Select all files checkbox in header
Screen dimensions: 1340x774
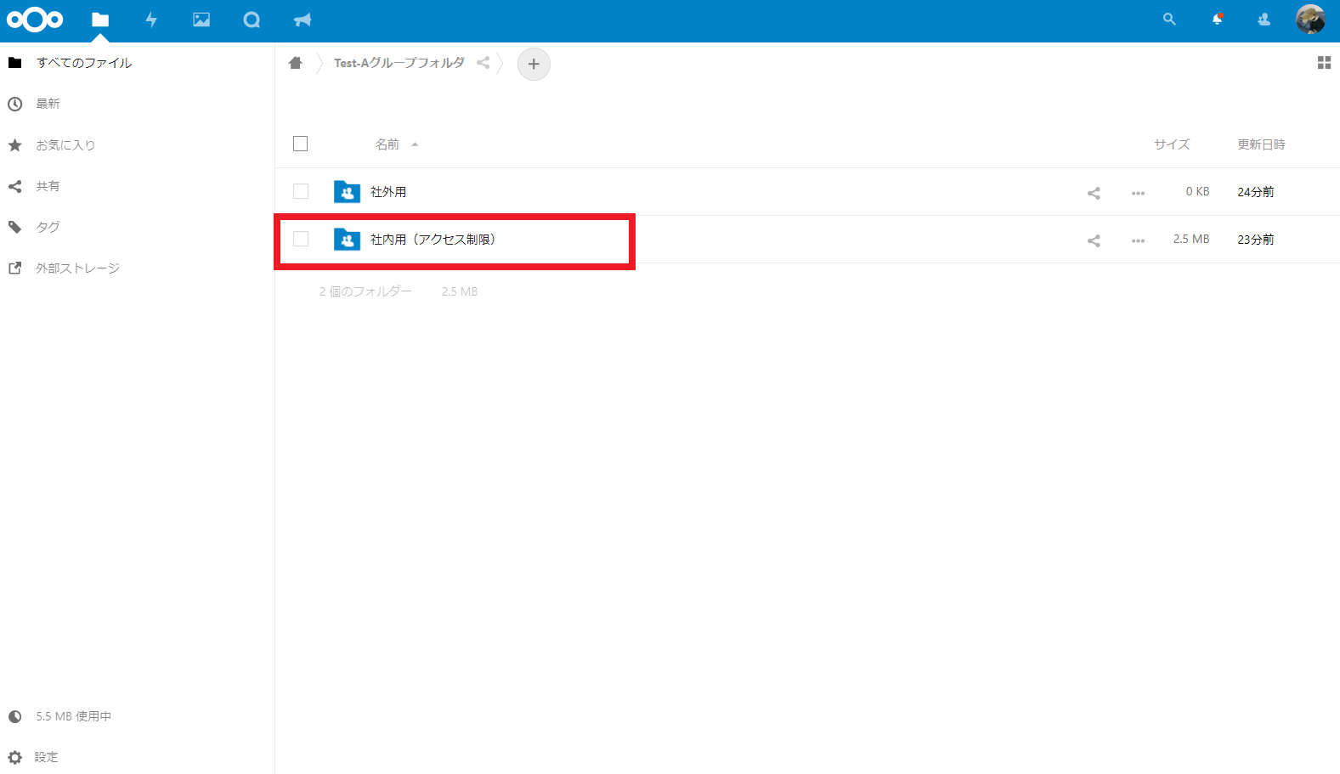click(x=300, y=144)
